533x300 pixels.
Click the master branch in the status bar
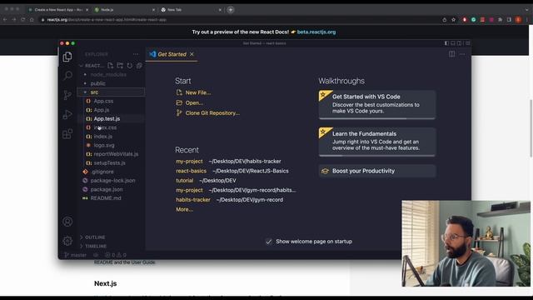(76, 255)
